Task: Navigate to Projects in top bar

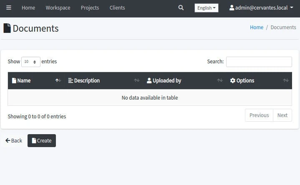Action: [90, 7]
